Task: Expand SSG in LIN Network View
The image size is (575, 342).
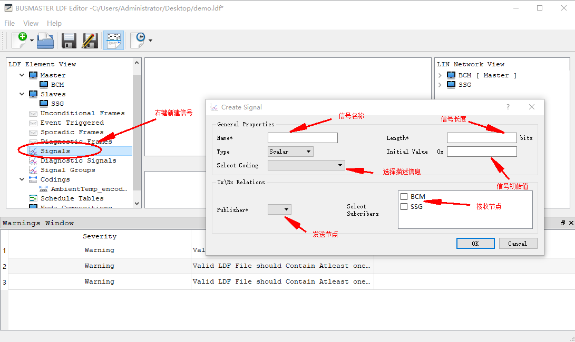Action: tap(440, 85)
